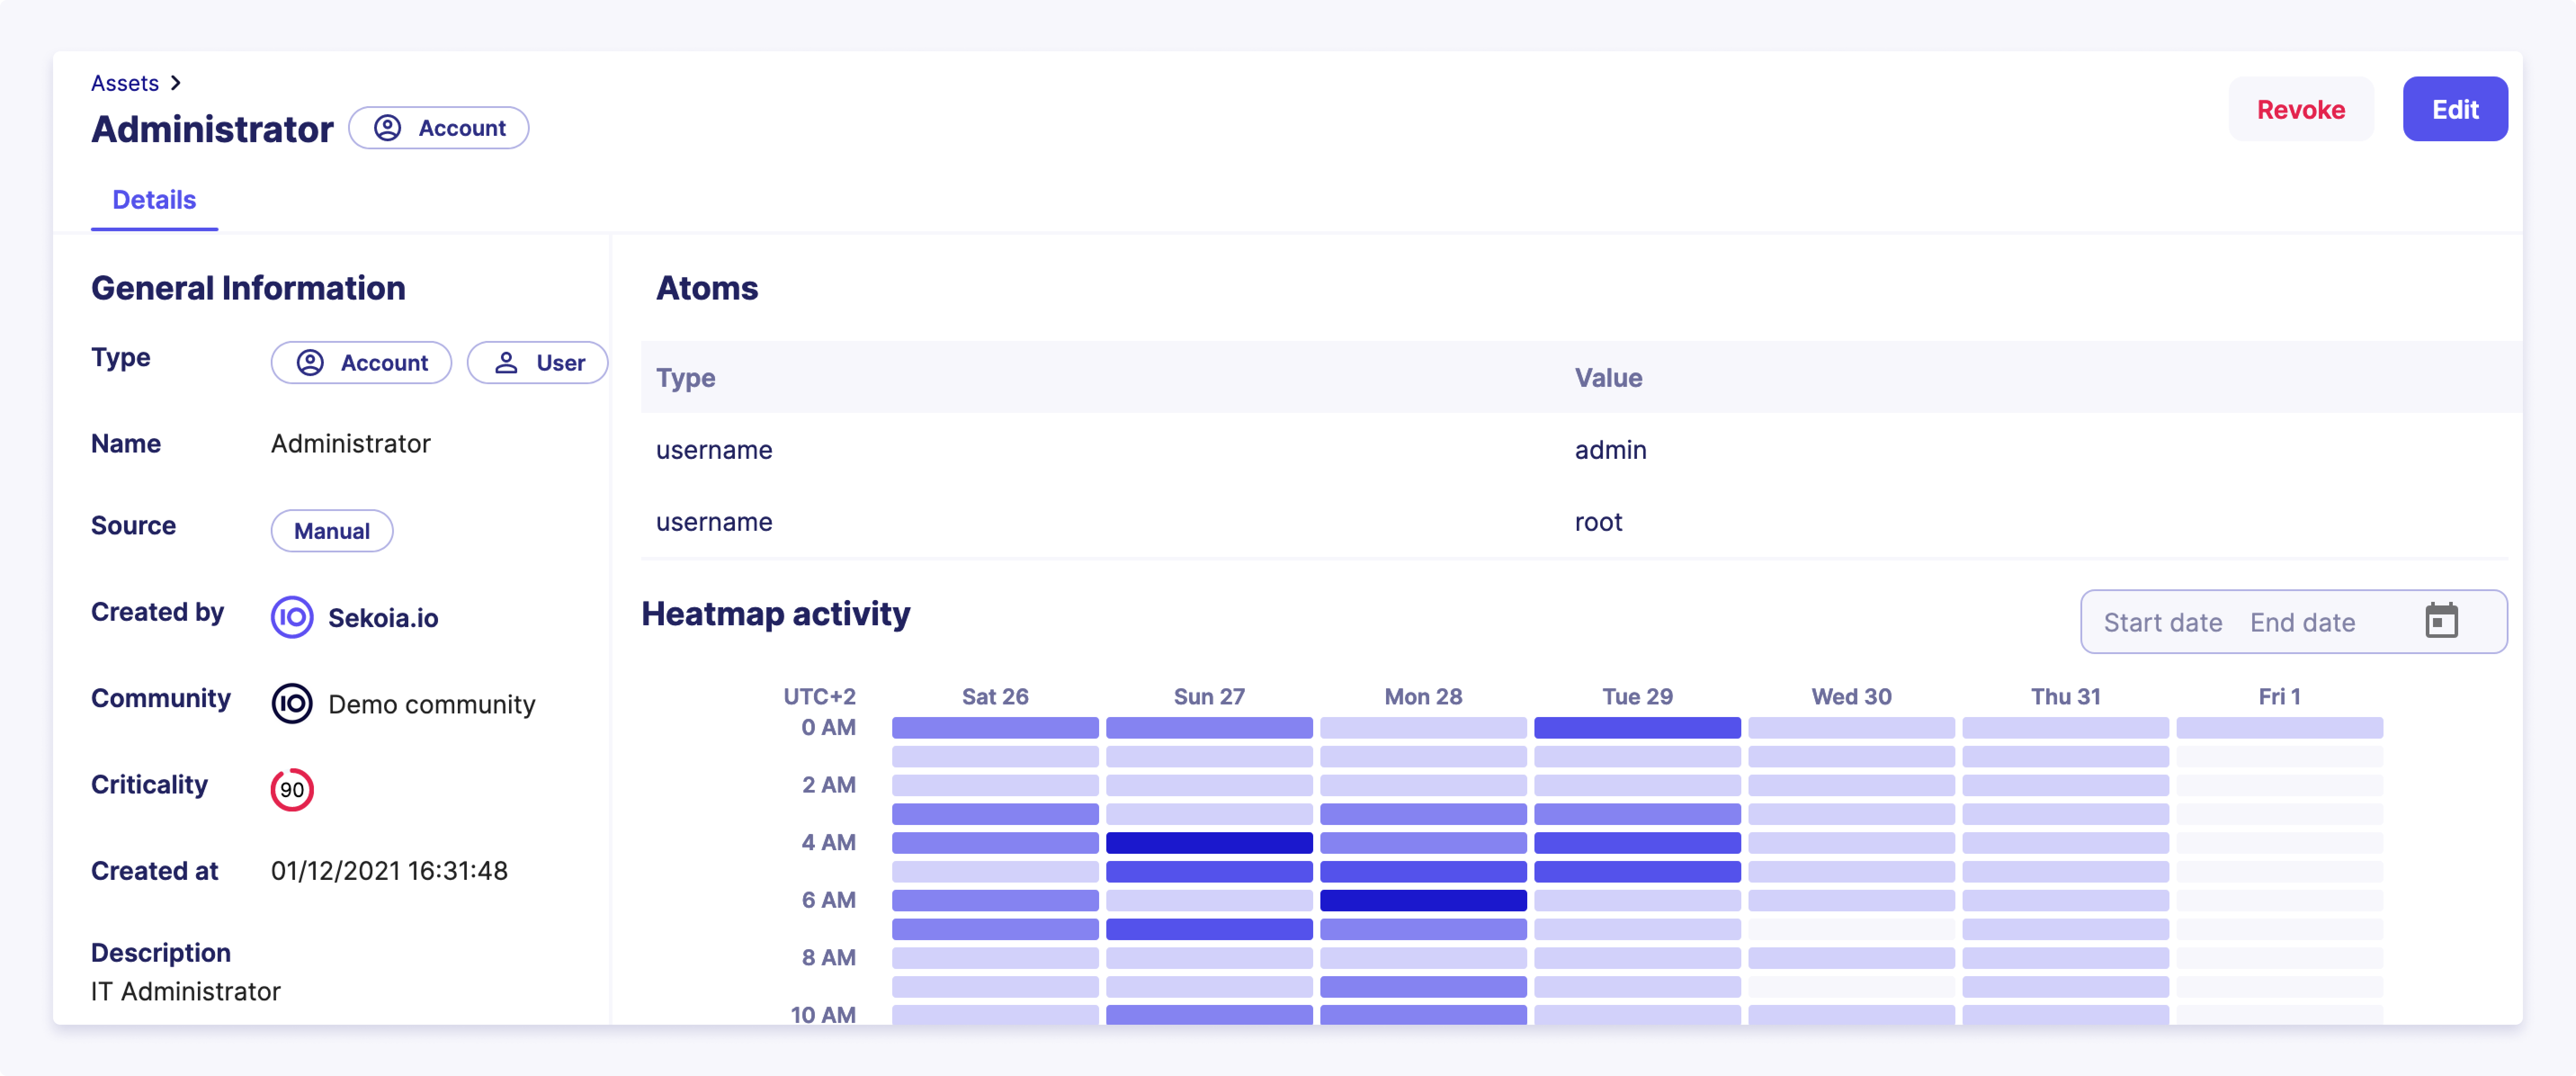2576x1076 pixels.
Task: Click the Demo community logo icon
Action: coord(292,703)
